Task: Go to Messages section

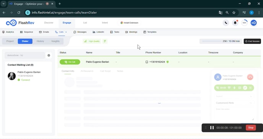Action: pyautogui.click(x=80, y=32)
